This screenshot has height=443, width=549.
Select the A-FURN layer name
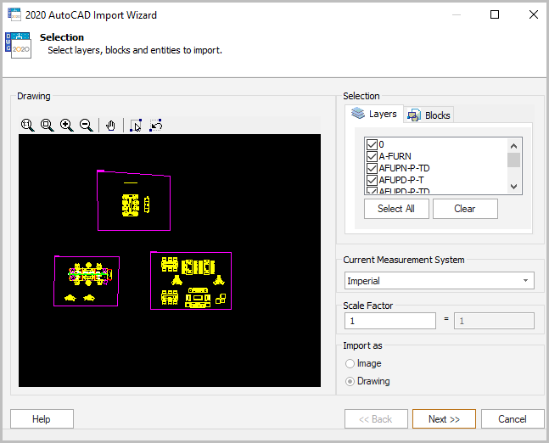pyautogui.click(x=395, y=156)
